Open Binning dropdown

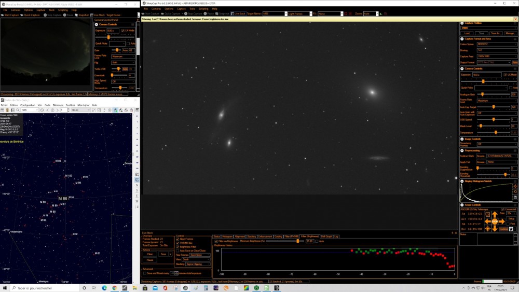click(497, 50)
